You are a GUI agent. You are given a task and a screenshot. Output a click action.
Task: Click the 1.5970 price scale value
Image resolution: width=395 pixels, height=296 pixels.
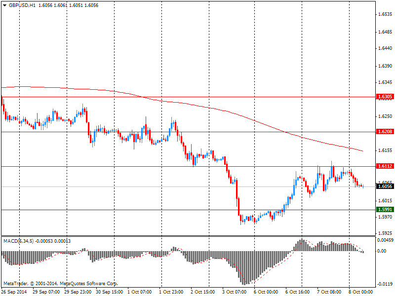click(386, 217)
